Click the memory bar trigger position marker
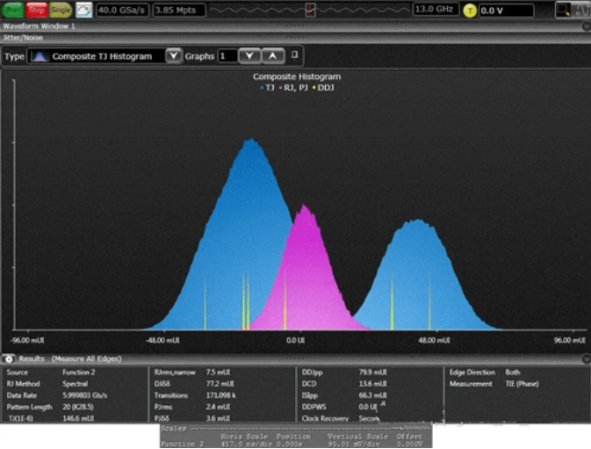 (x=310, y=11)
